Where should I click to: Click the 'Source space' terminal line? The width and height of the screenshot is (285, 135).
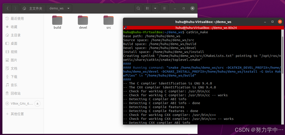pyautogui.click(x=159, y=40)
